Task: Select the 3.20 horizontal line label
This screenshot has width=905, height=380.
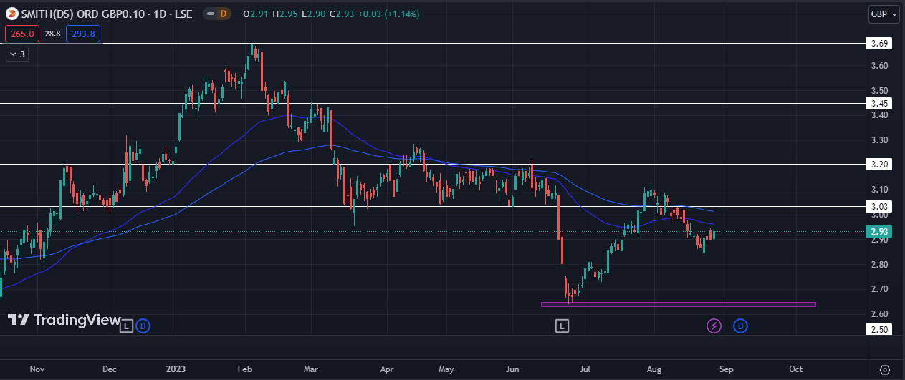Action: coord(878,164)
